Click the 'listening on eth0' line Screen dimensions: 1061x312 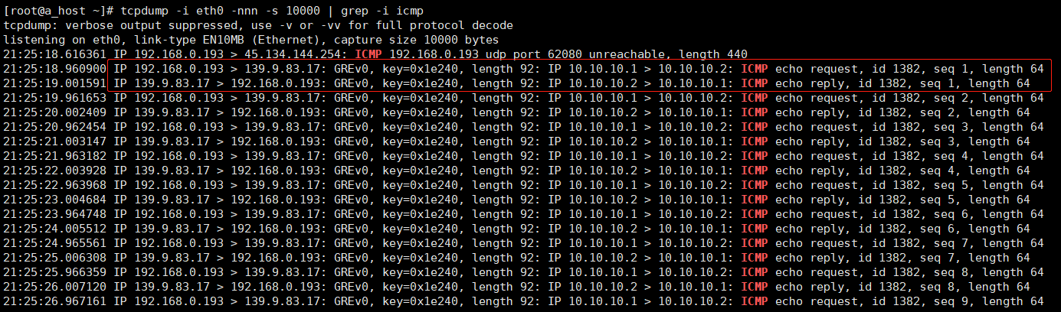pyautogui.click(x=251, y=40)
